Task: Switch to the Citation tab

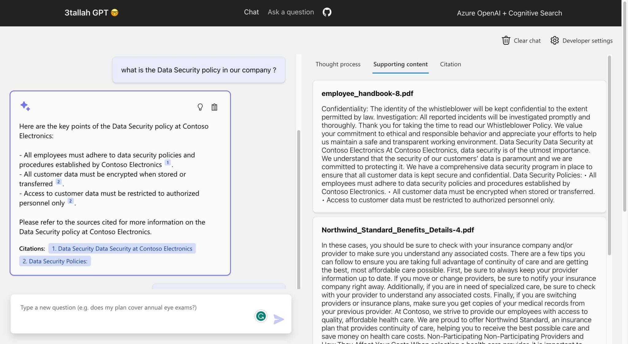Action: pyautogui.click(x=450, y=64)
